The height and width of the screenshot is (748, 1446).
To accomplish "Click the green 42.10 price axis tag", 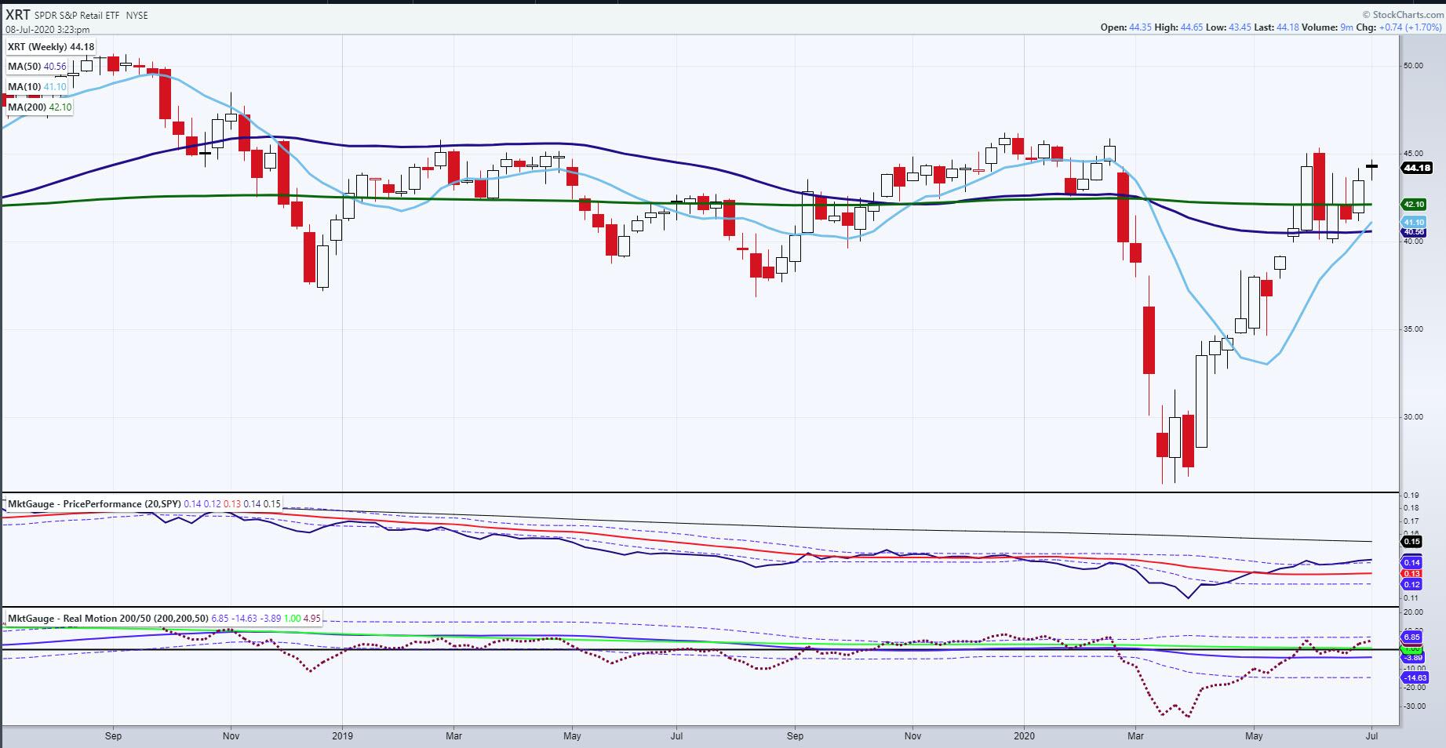I will click(x=1413, y=204).
